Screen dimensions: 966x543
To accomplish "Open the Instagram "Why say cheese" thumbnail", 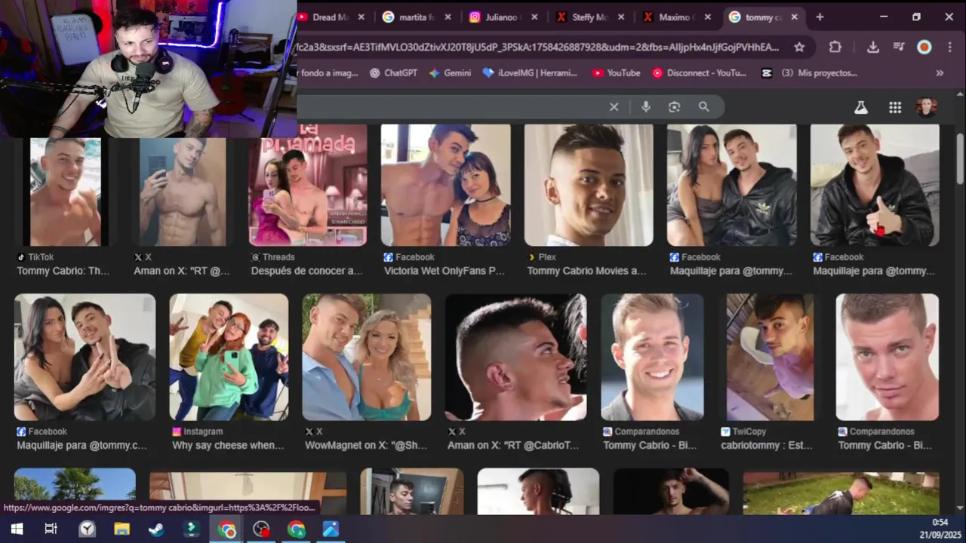I will (229, 357).
